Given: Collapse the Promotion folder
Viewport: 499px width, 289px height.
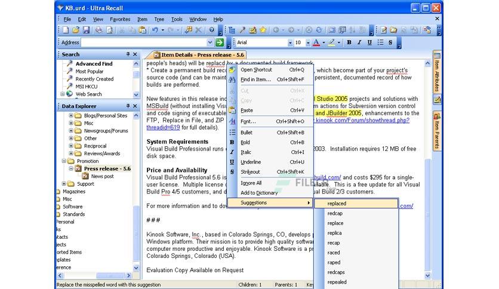Looking at the screenshot, I should click(64, 161).
